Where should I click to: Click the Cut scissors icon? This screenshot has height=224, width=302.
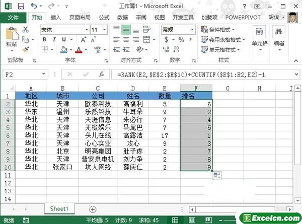pyautogui.click(x=26, y=30)
